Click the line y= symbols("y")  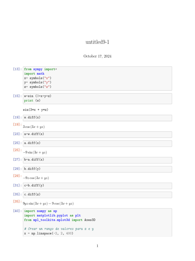[x=38, y=82]
